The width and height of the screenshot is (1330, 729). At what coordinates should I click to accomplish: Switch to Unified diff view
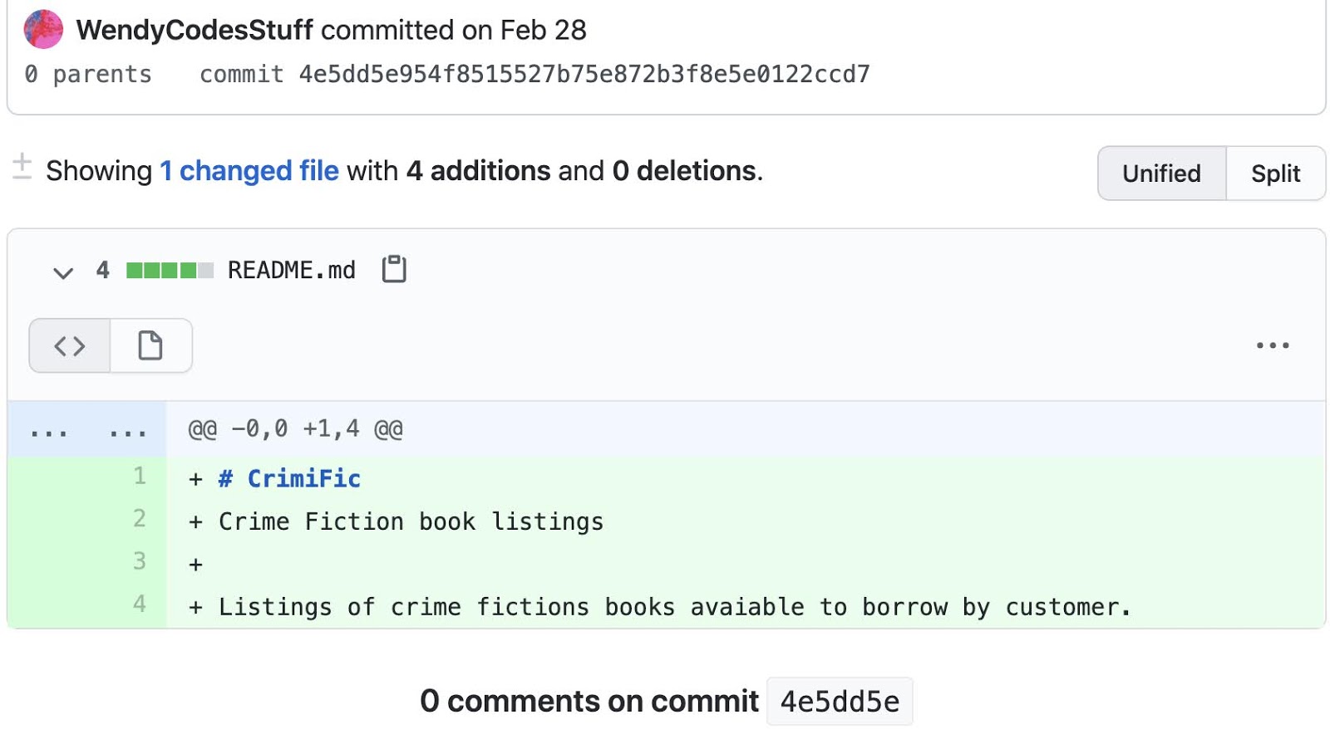tap(1160, 174)
